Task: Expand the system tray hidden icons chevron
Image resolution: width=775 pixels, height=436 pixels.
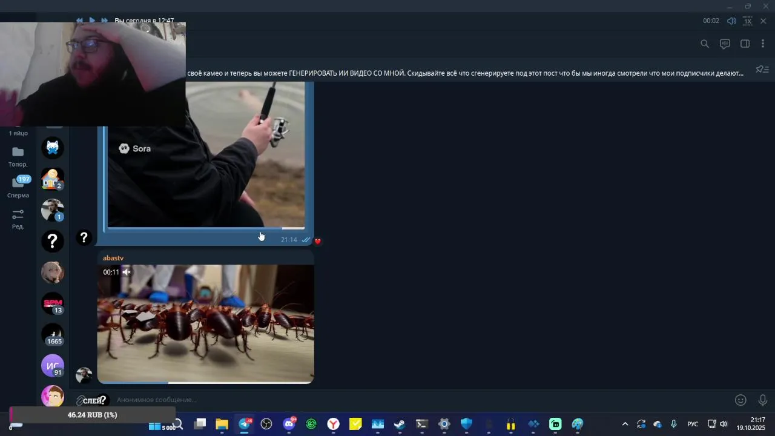Action: pos(625,424)
